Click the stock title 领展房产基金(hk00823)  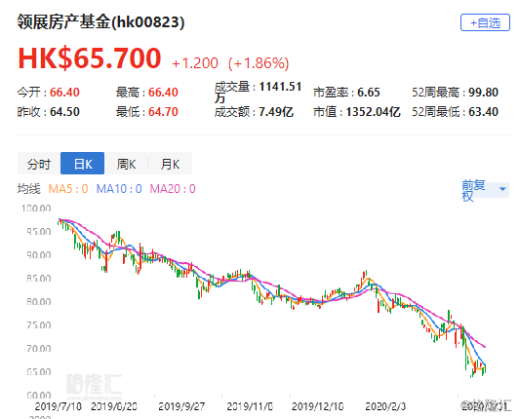tap(100, 22)
